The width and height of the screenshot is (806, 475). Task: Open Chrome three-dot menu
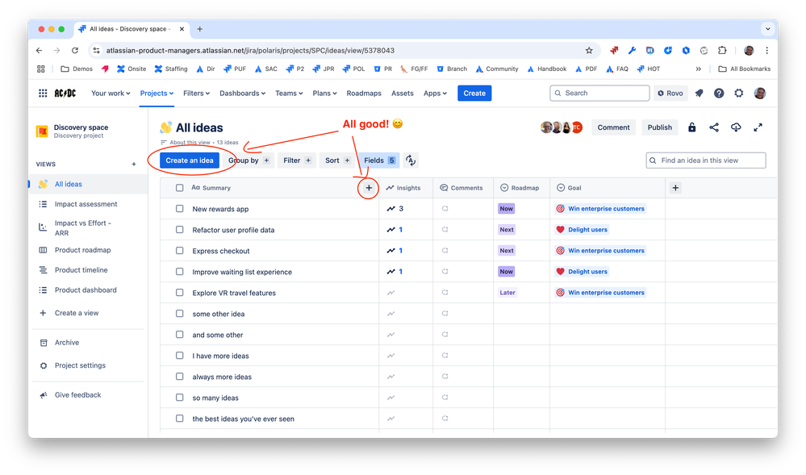tap(767, 50)
